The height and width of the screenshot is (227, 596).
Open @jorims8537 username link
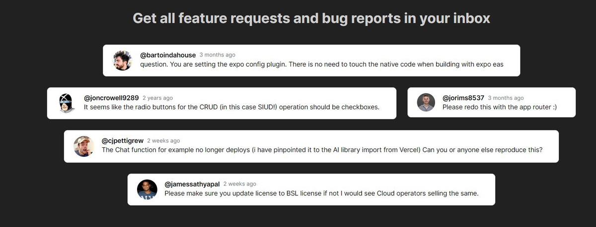click(463, 98)
